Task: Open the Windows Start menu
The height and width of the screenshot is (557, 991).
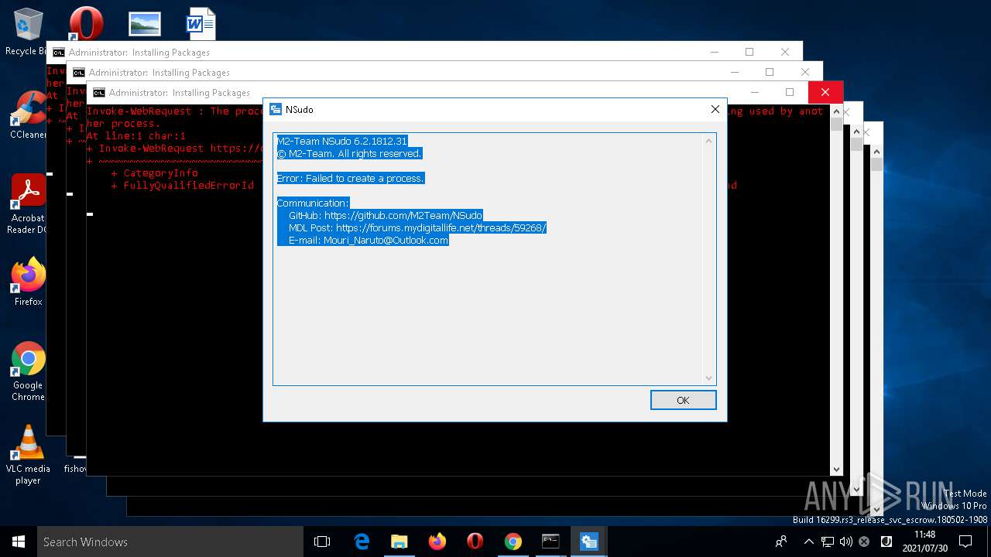Action: pyautogui.click(x=19, y=542)
